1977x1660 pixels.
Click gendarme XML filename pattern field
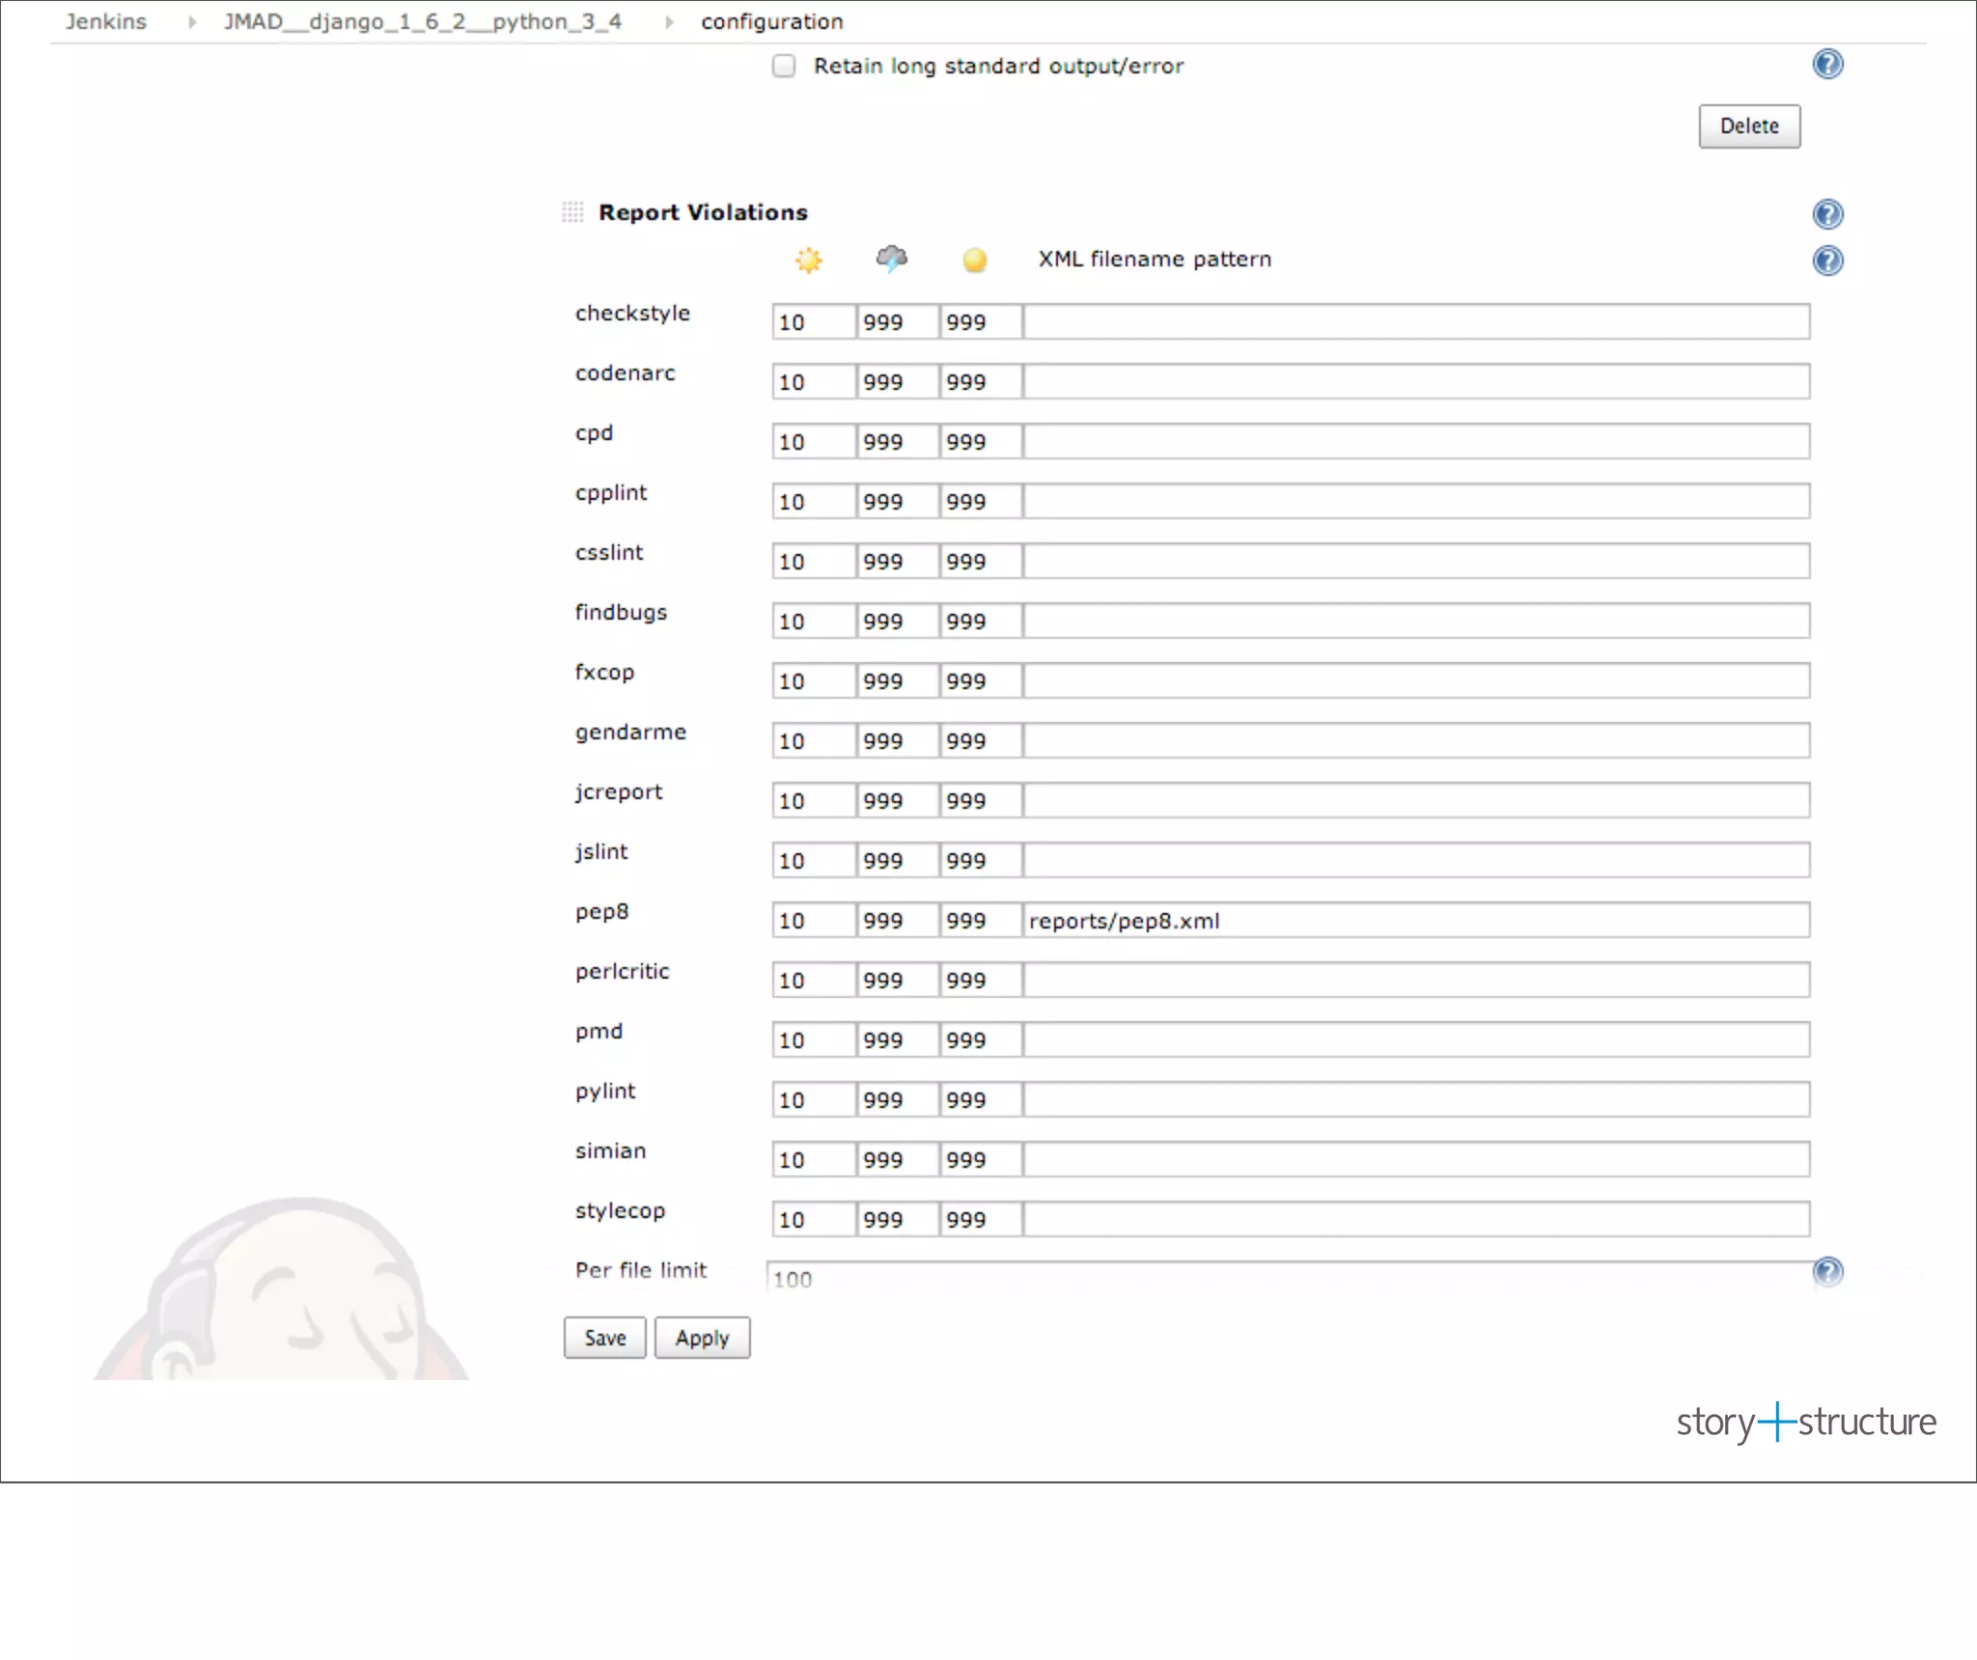(x=1416, y=741)
